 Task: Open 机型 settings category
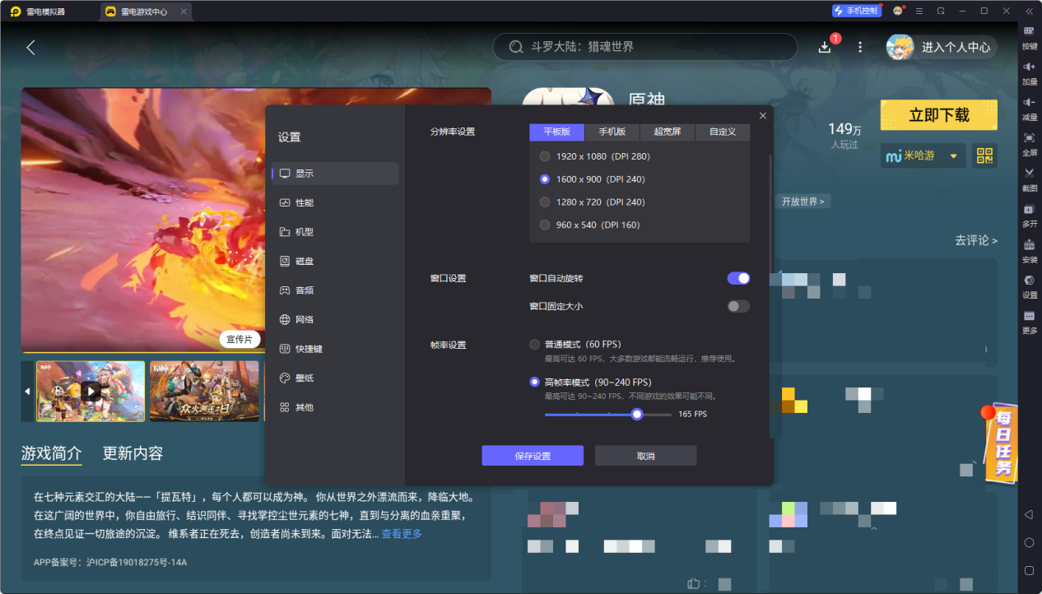point(335,232)
